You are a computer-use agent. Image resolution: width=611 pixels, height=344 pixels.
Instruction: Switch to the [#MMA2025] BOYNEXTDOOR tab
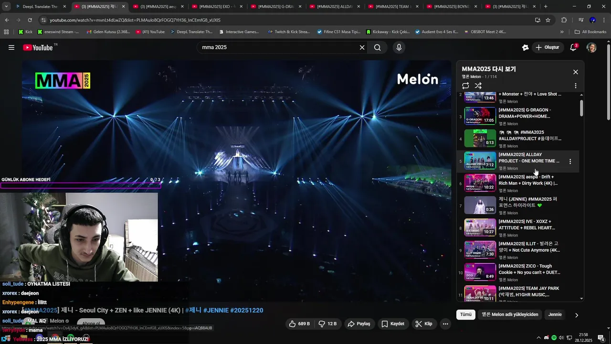tap(453, 7)
